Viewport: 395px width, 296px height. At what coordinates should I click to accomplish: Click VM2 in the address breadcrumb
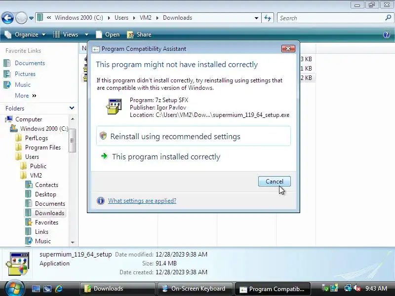[145, 18]
